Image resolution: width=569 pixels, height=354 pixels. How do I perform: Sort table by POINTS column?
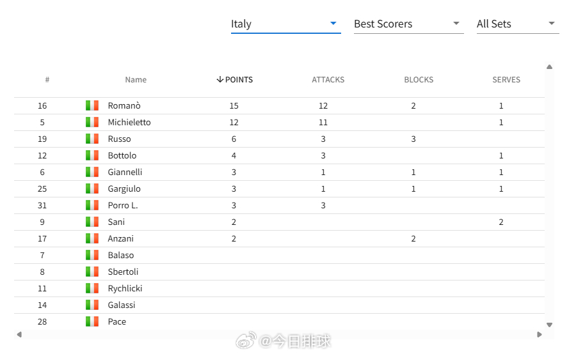(234, 80)
